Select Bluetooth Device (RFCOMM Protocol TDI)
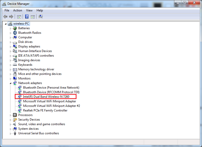 [x=51, y=92]
